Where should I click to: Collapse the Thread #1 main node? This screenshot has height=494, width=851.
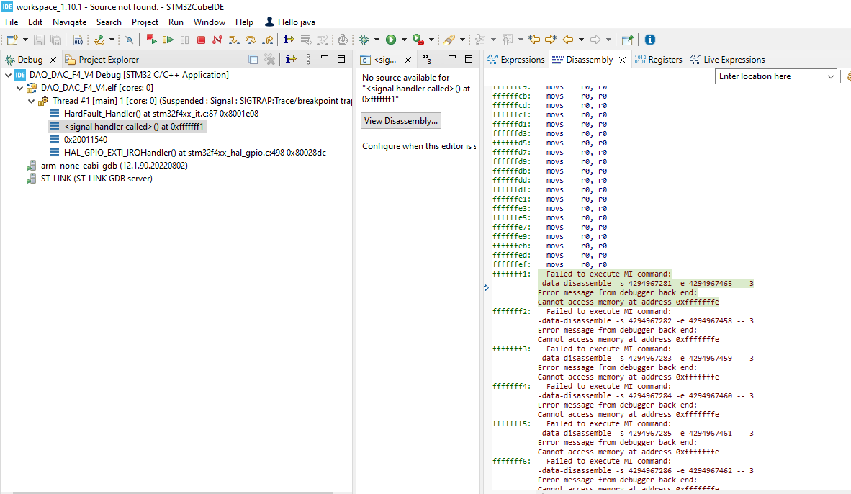[31, 101]
